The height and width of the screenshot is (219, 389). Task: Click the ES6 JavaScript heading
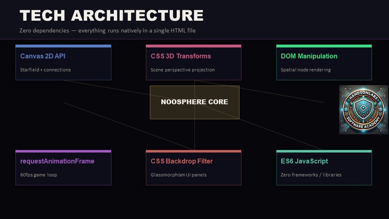304,161
